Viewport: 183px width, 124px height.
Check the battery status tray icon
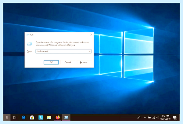tap(149, 118)
